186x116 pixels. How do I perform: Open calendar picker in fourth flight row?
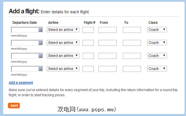click(40, 69)
